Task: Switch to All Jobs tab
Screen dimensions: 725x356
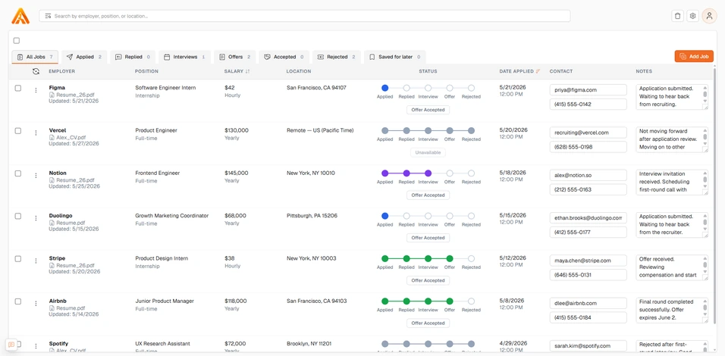Action: click(35, 57)
